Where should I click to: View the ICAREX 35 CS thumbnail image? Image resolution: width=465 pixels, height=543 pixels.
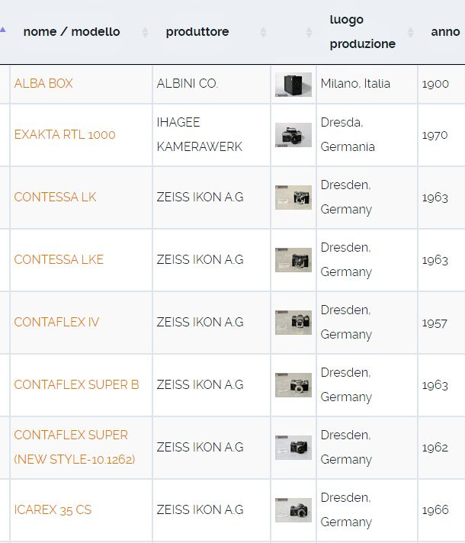click(293, 510)
